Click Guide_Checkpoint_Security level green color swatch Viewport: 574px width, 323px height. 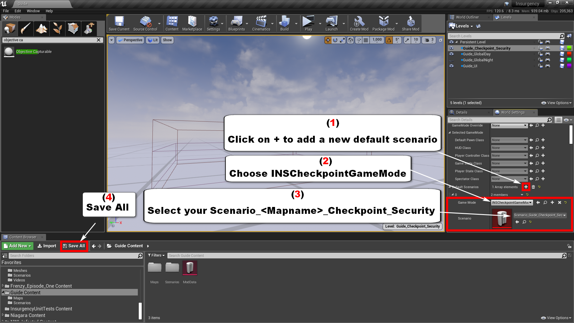pyautogui.click(x=569, y=48)
